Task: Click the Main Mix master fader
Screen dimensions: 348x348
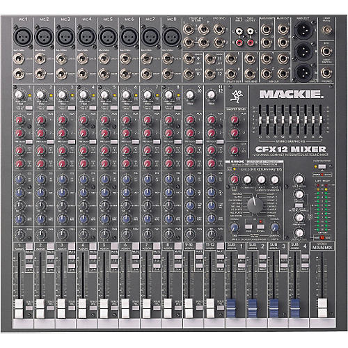Action: [x=322, y=308]
